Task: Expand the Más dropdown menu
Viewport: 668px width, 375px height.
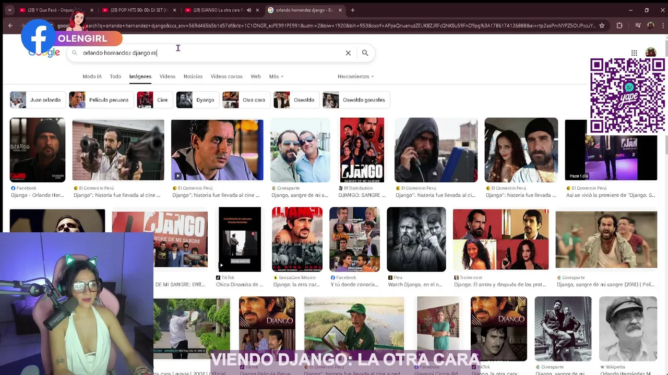Action: click(276, 77)
